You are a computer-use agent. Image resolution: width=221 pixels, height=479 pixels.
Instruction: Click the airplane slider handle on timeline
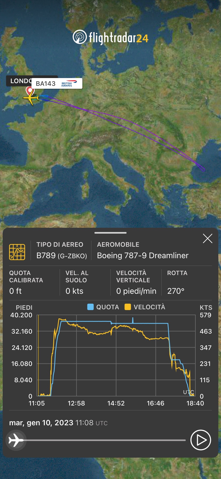tap(16, 440)
